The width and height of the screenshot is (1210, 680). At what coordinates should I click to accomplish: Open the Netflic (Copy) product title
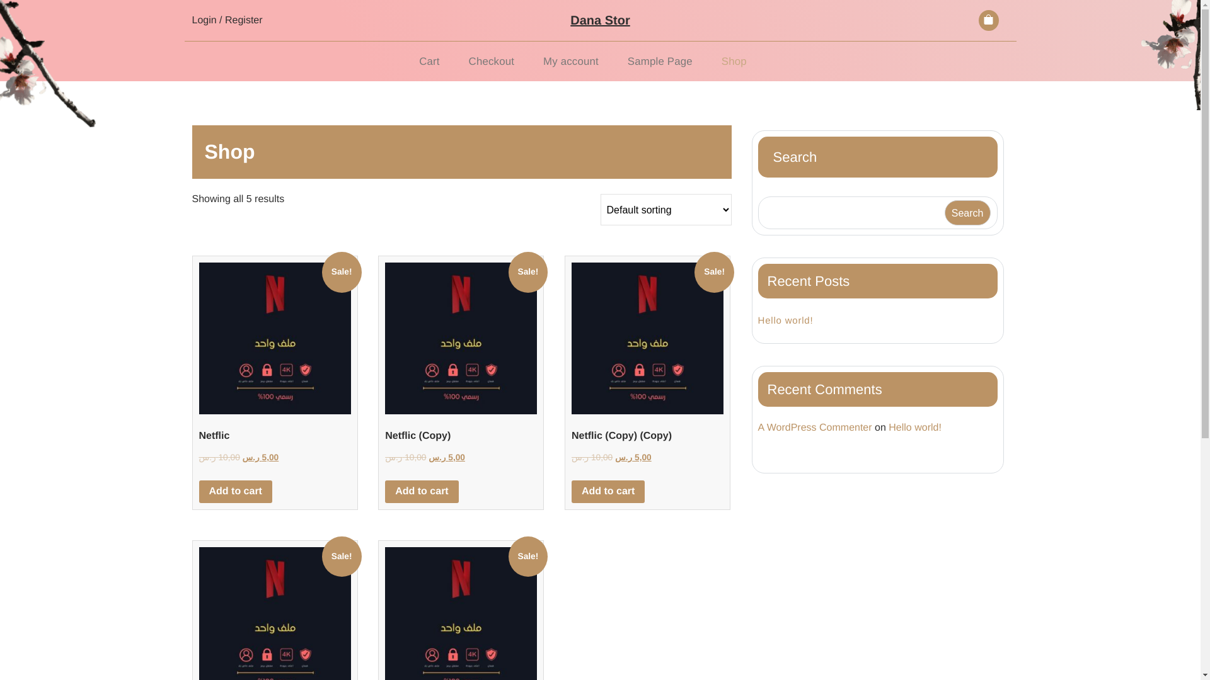tap(418, 436)
